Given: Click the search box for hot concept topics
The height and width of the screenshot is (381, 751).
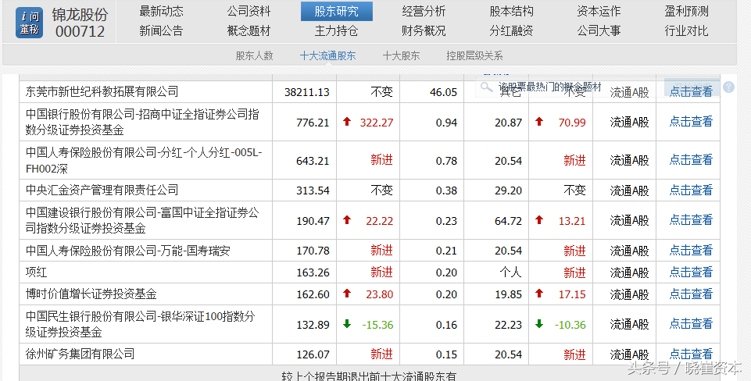Looking at the screenshot, I should tap(570, 87).
